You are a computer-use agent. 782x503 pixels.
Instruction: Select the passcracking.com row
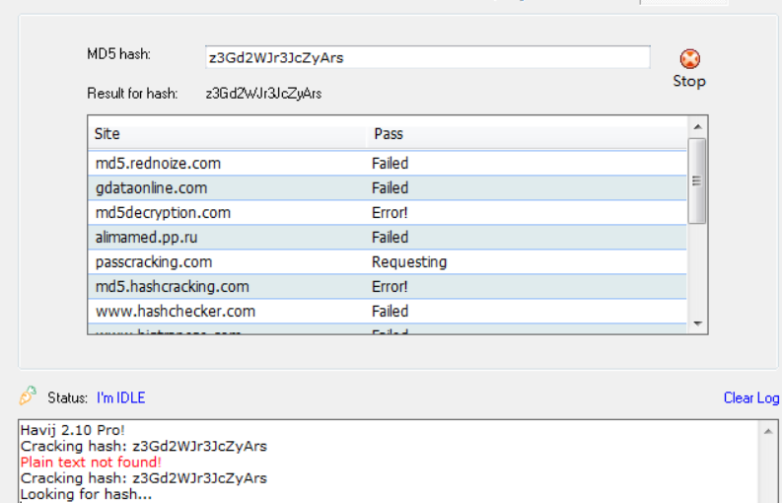387,262
